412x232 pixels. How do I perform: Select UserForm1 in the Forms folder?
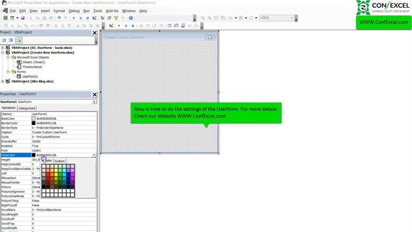30,77
